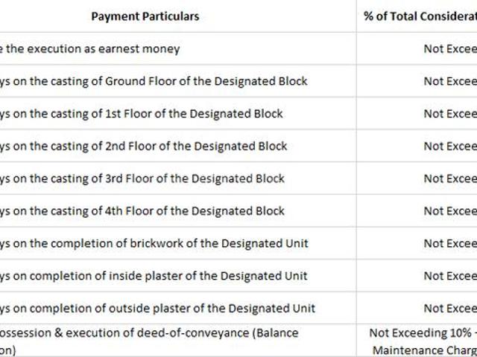477x357 pixels.
Task: Click Not Exceeding cell for outside plaster
Action: (x=450, y=309)
